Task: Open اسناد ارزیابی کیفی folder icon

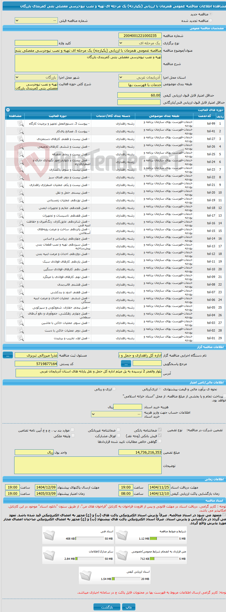Action: (x=85, y=576)
